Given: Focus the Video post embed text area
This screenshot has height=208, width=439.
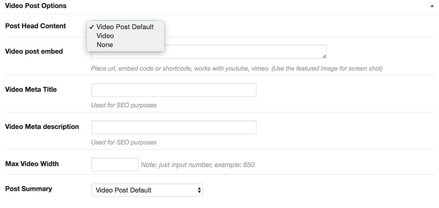Looking at the screenshot, I should pyautogui.click(x=244, y=53).
